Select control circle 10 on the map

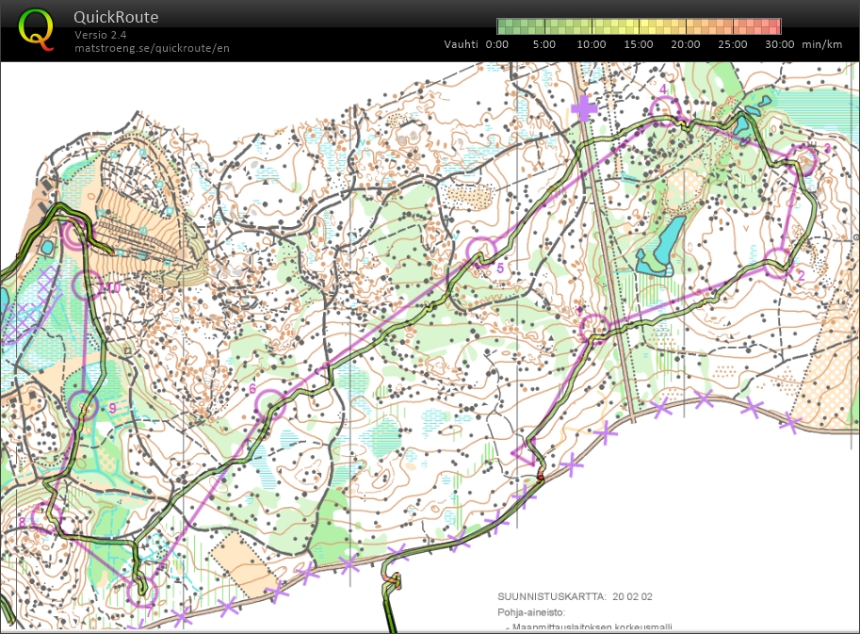[87, 284]
